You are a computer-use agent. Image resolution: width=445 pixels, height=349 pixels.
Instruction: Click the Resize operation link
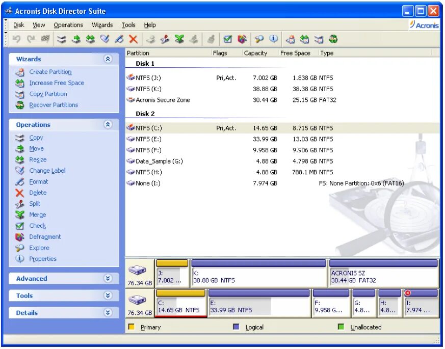[x=38, y=160]
